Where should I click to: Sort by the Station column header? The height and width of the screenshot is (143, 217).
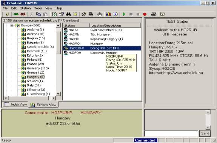click(x=76, y=25)
